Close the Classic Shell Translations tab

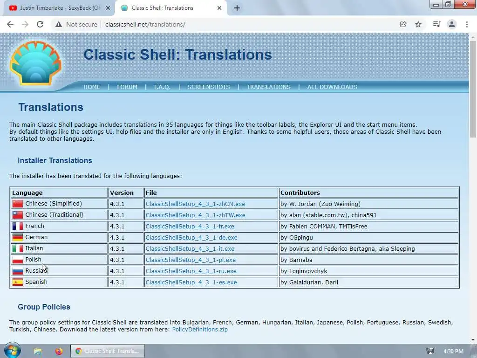(219, 8)
